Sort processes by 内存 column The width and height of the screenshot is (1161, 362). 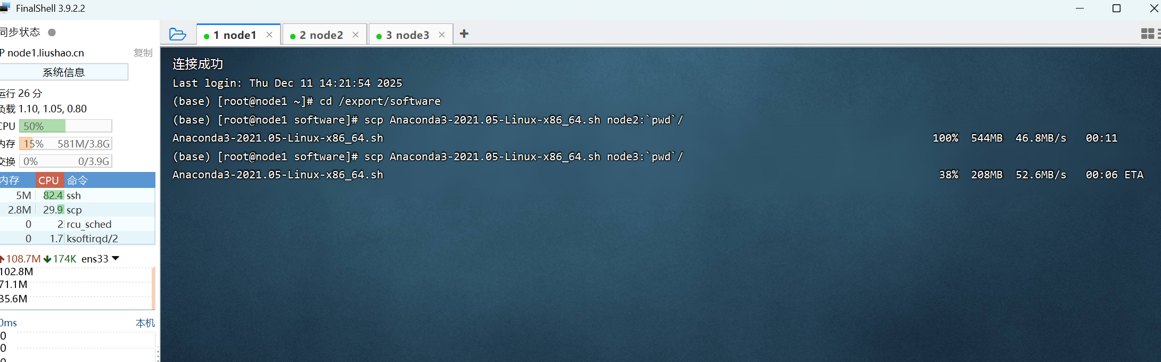pyautogui.click(x=18, y=180)
